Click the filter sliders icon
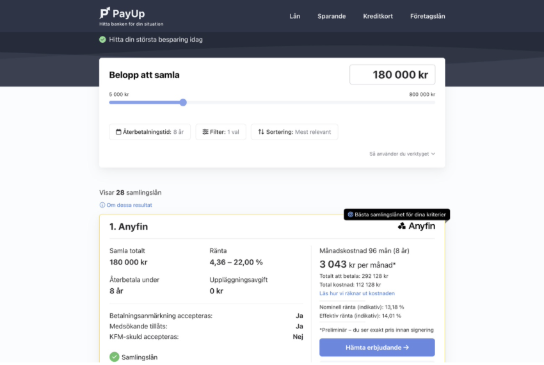This screenshot has height=365, width=544. [205, 132]
